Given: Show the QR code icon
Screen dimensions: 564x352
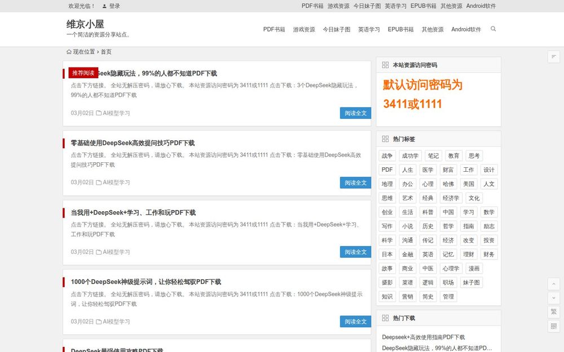Looking at the screenshot, I should click(554, 326).
